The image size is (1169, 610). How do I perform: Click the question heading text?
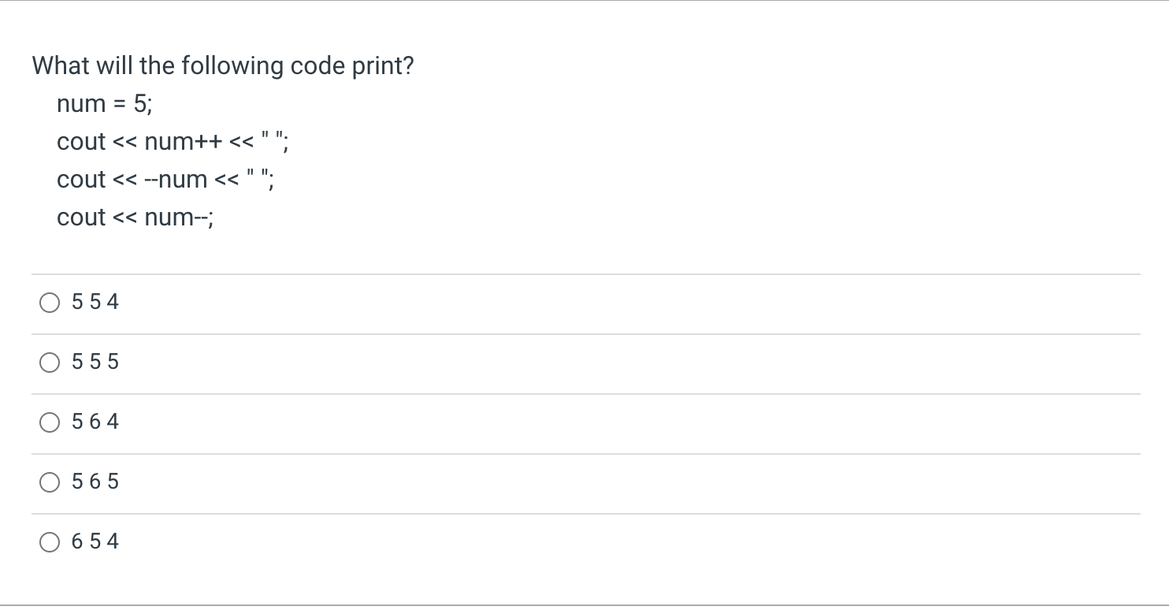coord(223,66)
